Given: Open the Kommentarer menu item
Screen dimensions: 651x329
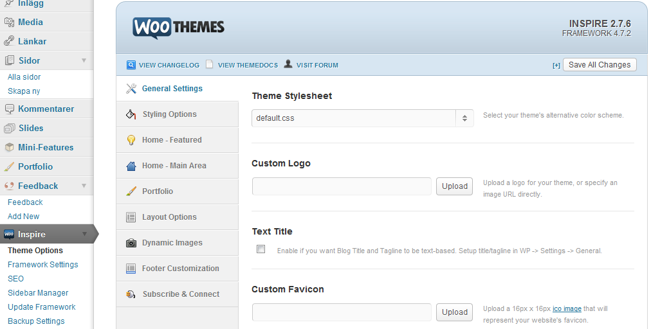Looking at the screenshot, I should coord(46,109).
